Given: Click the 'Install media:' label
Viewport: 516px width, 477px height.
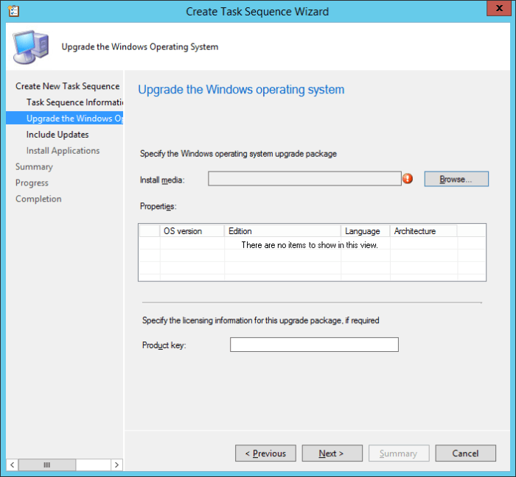Looking at the screenshot, I should click(162, 180).
